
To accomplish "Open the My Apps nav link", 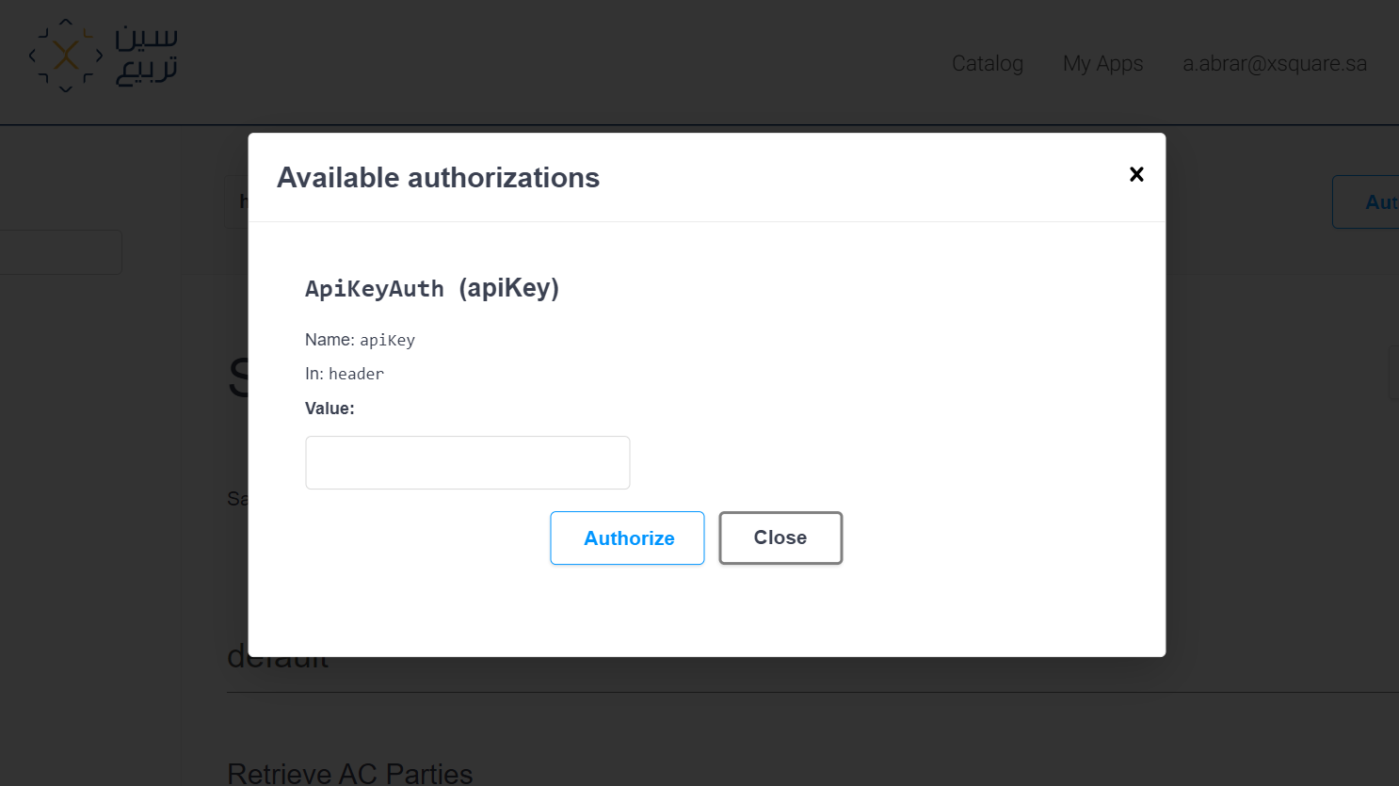I will click(1102, 63).
